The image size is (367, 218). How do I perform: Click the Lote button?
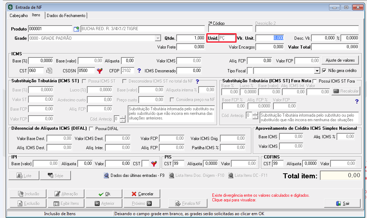click(x=24, y=175)
